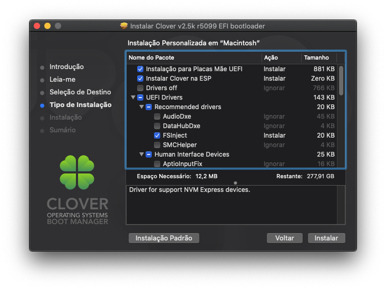Click the split-pane divider handle dot
The height and width of the screenshot is (290, 386).
pos(235,183)
